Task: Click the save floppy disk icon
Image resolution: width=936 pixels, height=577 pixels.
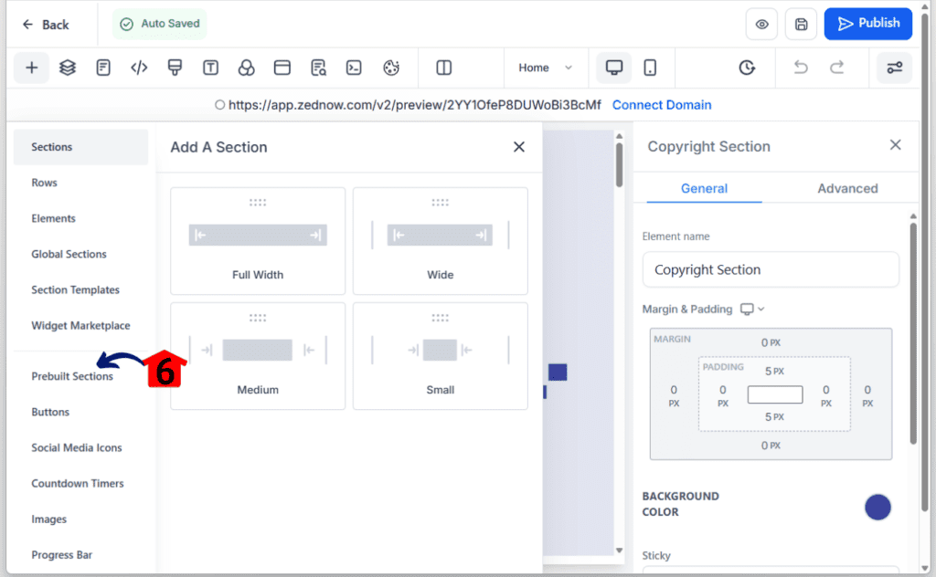Action: click(802, 25)
